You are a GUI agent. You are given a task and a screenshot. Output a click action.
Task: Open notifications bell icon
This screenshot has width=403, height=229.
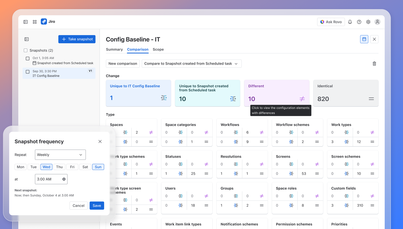tap(350, 22)
